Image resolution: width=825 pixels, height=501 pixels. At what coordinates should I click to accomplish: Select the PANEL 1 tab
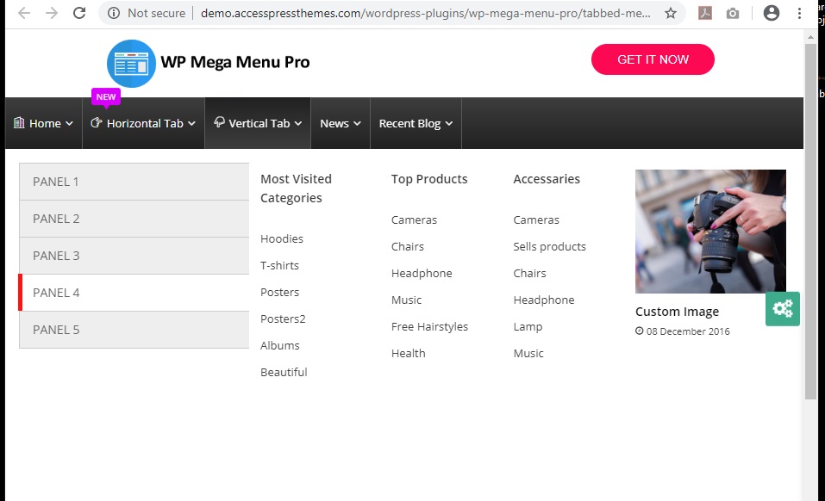pyautogui.click(x=134, y=182)
